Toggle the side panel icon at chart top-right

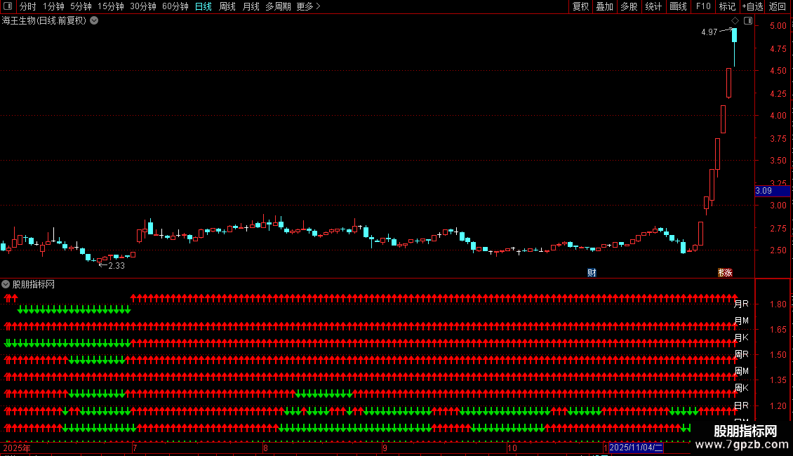pos(748,21)
